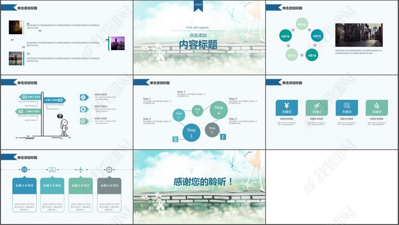399x225 pixels.
Task: Click the 'Step 1' text label
Action: point(147,99)
